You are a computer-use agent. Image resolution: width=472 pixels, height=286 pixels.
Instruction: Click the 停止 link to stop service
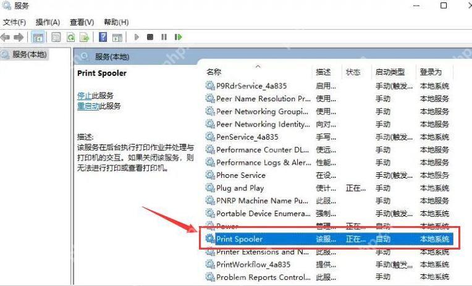(84, 95)
